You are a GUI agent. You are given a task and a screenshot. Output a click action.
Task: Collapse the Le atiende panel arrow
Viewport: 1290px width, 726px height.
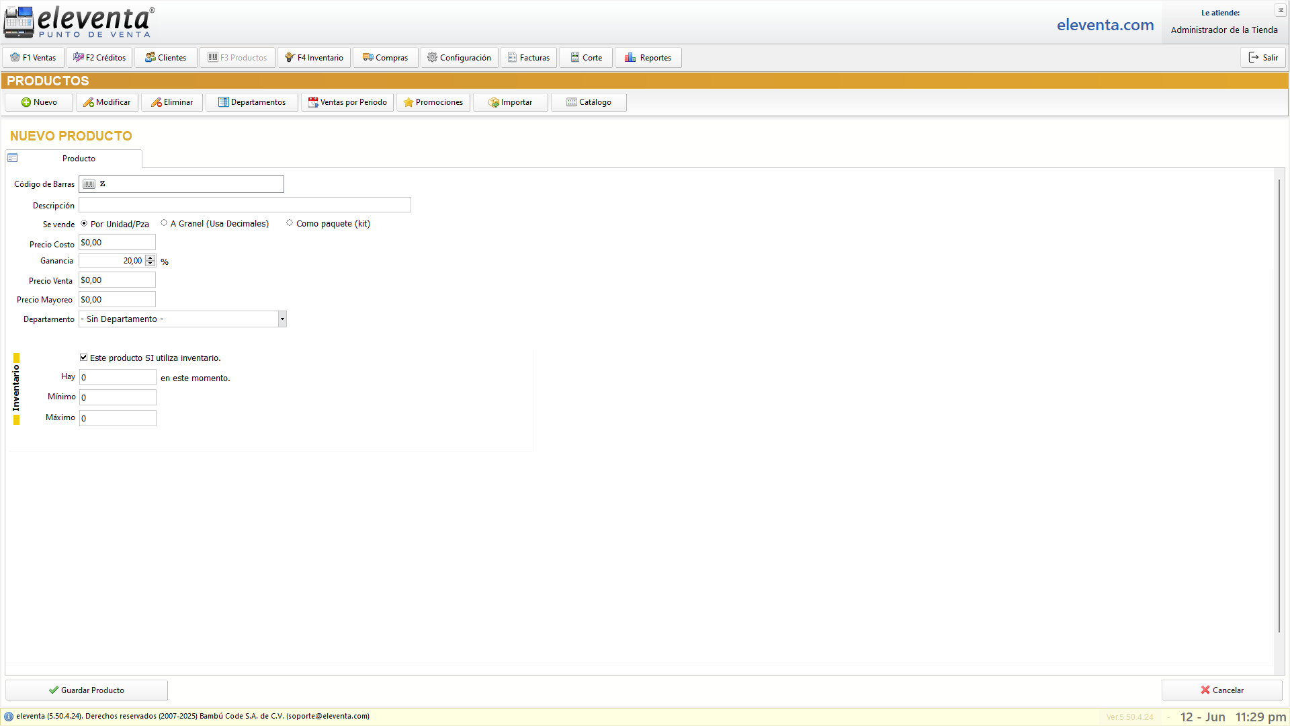1281,11
